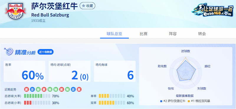
Task: Click the 胜率 60% stat card
Action: [24, 71]
